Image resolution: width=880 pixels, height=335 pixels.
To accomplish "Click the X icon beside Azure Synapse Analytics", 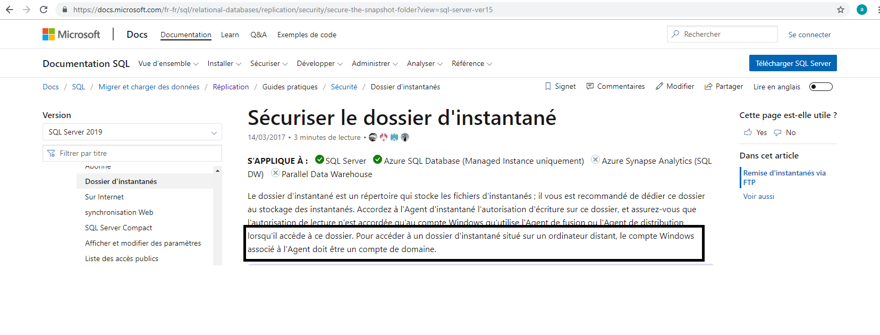I will pyautogui.click(x=595, y=160).
